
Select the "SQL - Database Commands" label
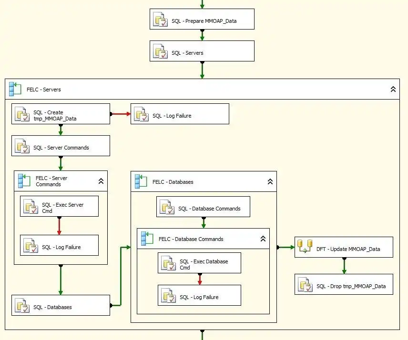coord(209,209)
